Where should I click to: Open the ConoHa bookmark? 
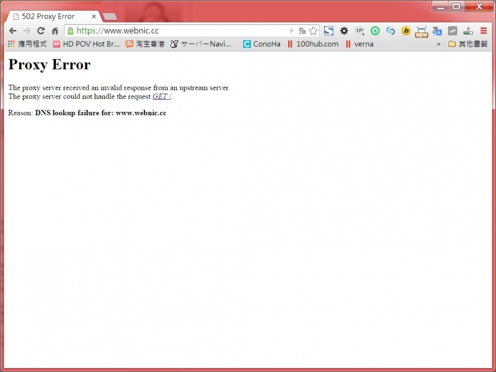coord(262,44)
